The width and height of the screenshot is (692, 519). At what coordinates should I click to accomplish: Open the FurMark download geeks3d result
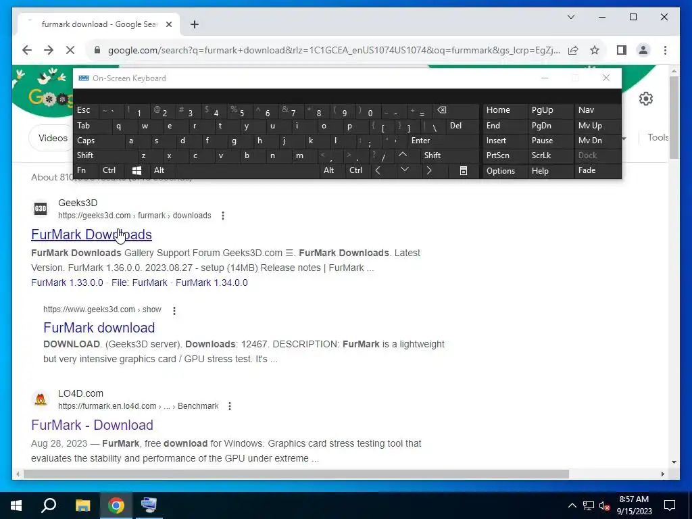pyautogui.click(x=99, y=328)
